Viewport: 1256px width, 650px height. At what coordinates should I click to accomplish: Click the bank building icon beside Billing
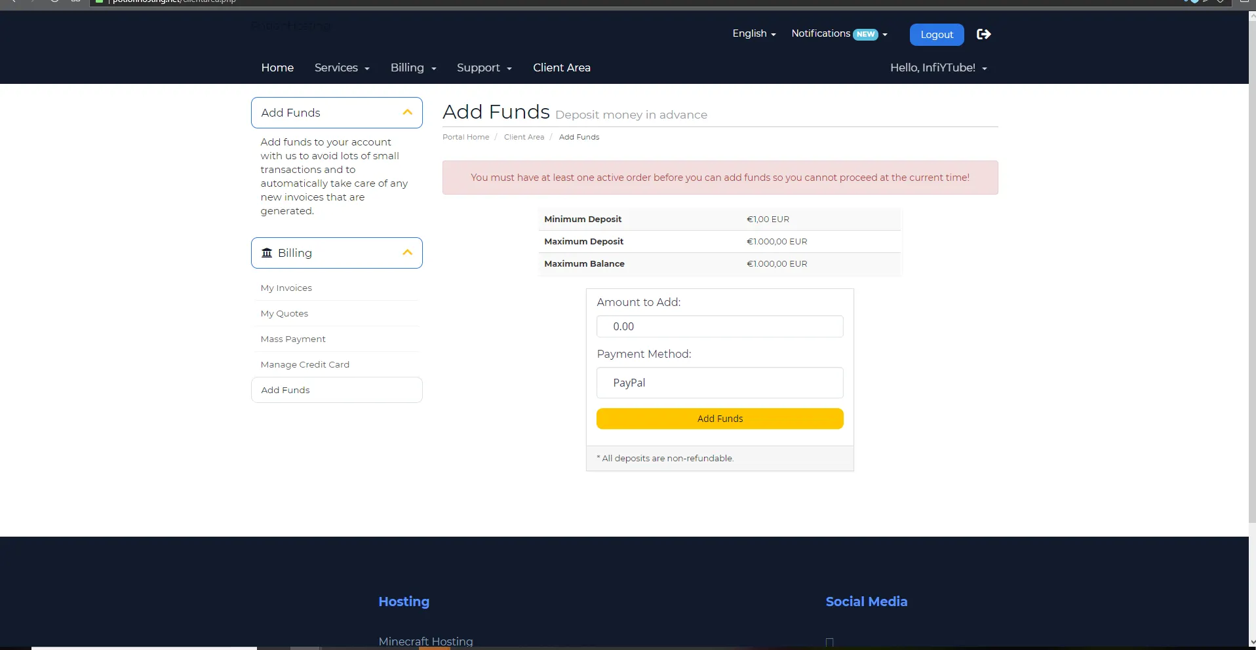click(x=267, y=253)
